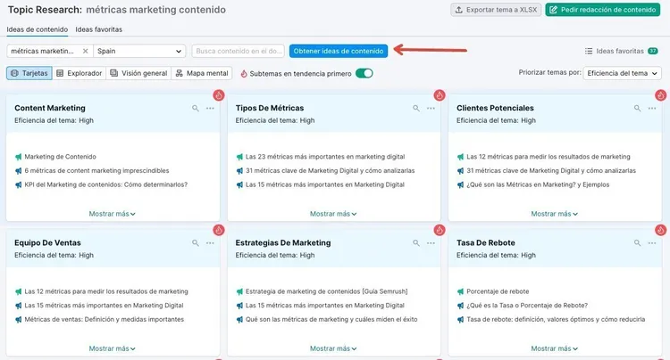
Task: Open headline KPI del Marketing de contenidos
Action: (106, 184)
